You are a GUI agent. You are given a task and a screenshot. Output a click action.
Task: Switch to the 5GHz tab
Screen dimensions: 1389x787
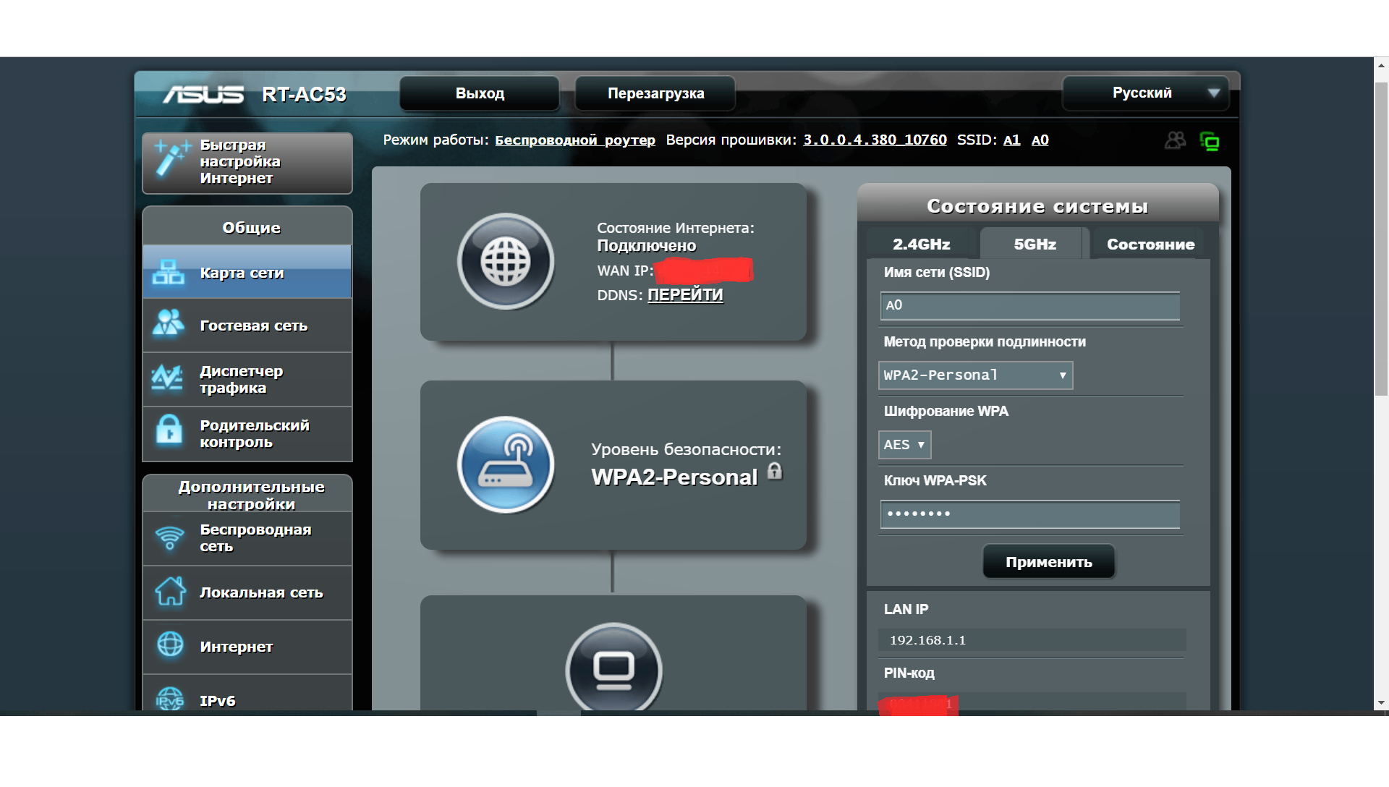click(x=1035, y=244)
